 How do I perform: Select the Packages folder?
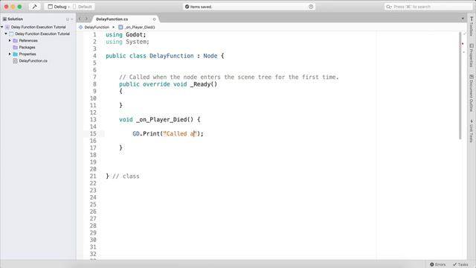[x=27, y=48]
